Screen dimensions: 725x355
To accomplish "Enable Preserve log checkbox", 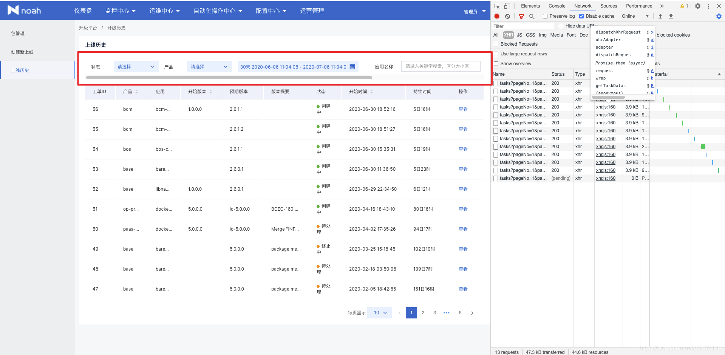I will [x=545, y=16].
